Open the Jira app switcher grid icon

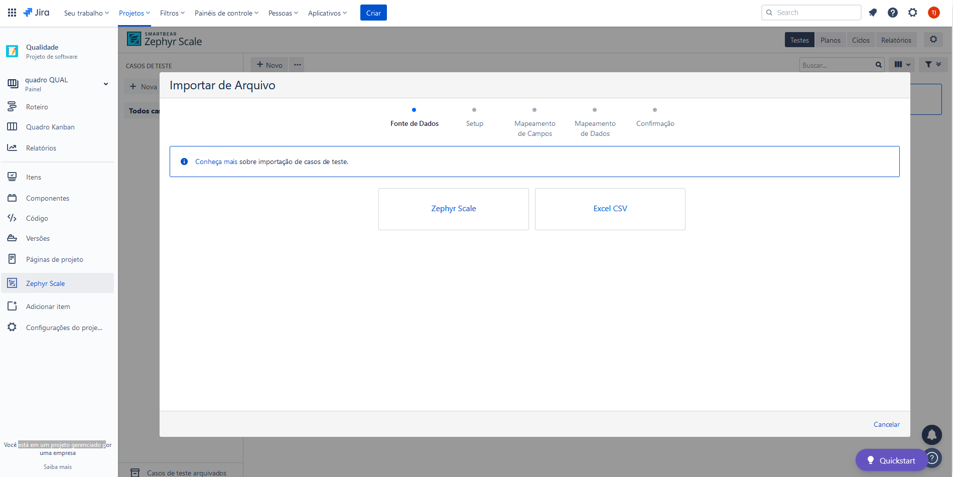(x=12, y=13)
